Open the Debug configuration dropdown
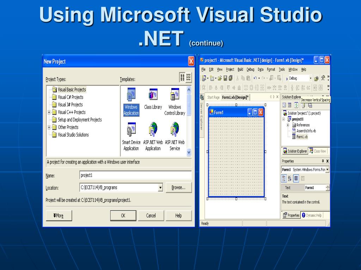Screen dimensions: 361x270 coord(310,78)
